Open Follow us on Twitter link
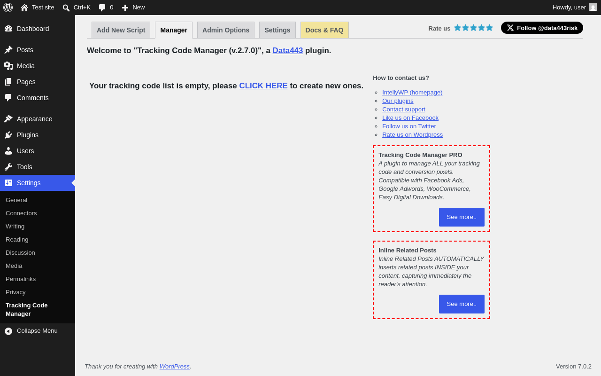The height and width of the screenshot is (376, 601). 409,126
